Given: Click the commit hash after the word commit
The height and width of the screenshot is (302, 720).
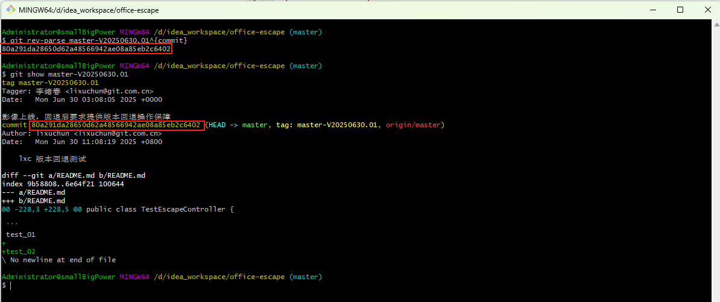Looking at the screenshot, I should point(116,125).
